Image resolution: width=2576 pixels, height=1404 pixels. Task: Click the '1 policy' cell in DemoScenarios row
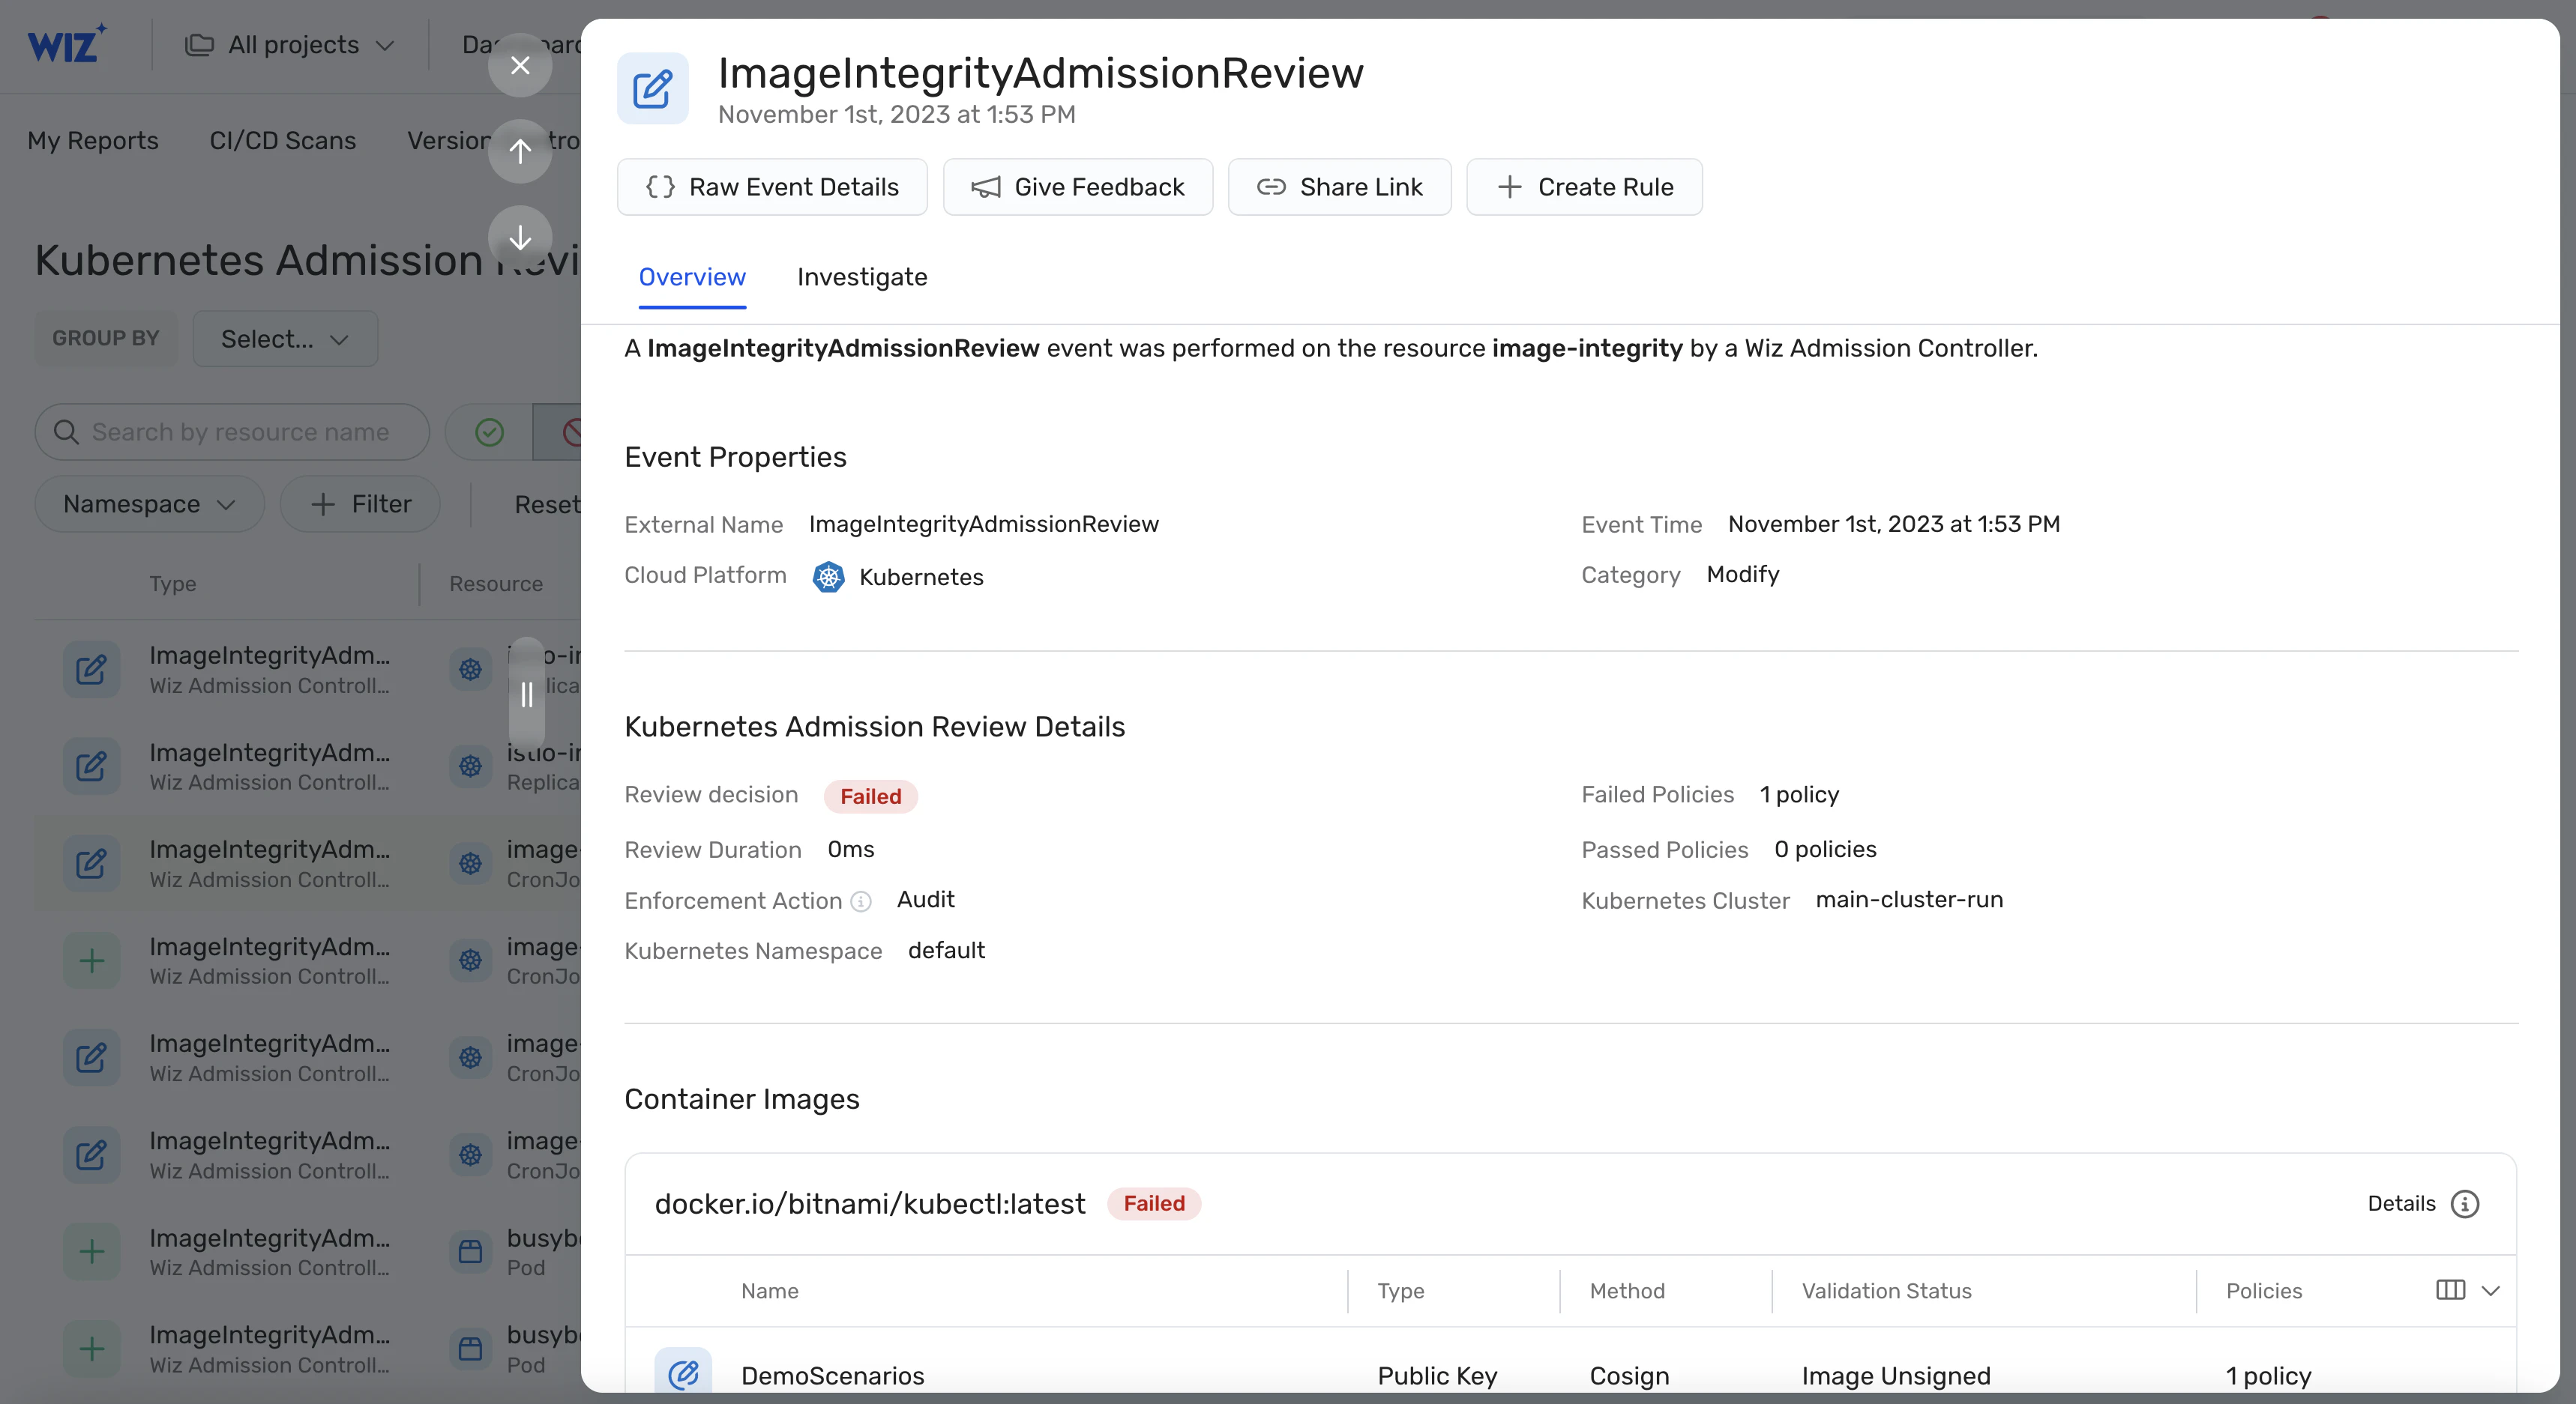click(x=2268, y=1376)
